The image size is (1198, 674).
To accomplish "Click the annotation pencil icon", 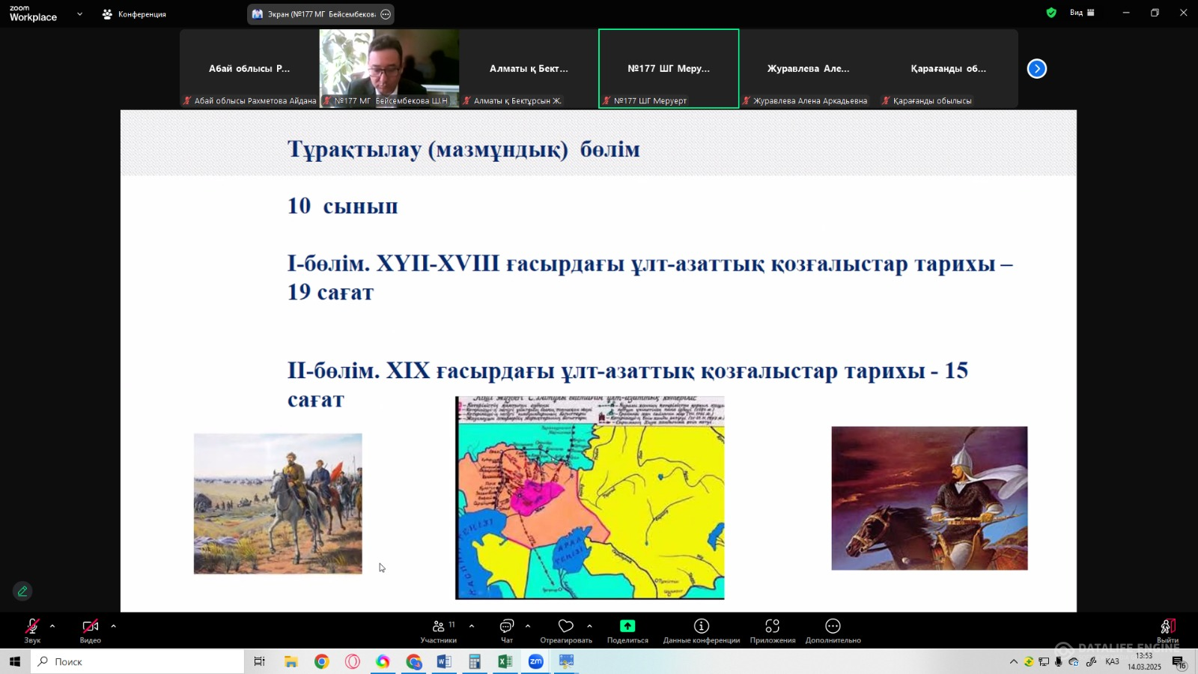I will coord(22,591).
